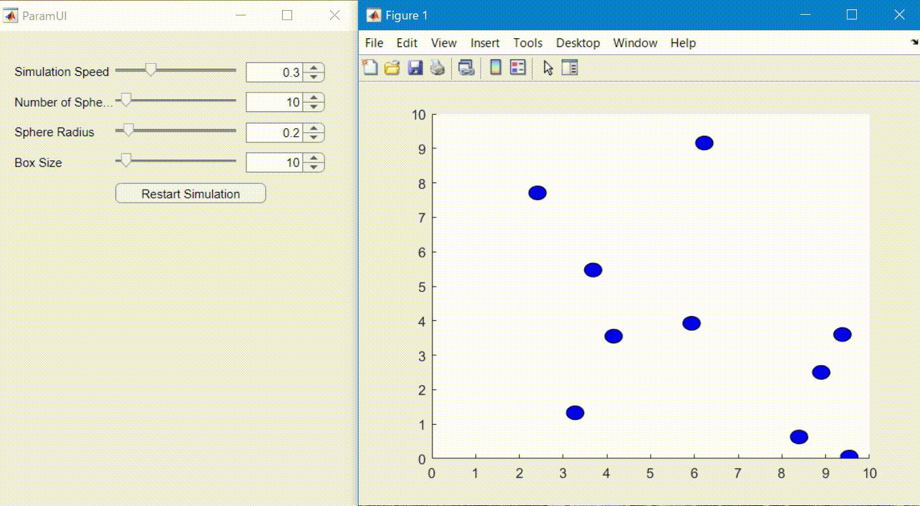Click the Number of Spheres slider handle

pyautogui.click(x=126, y=101)
